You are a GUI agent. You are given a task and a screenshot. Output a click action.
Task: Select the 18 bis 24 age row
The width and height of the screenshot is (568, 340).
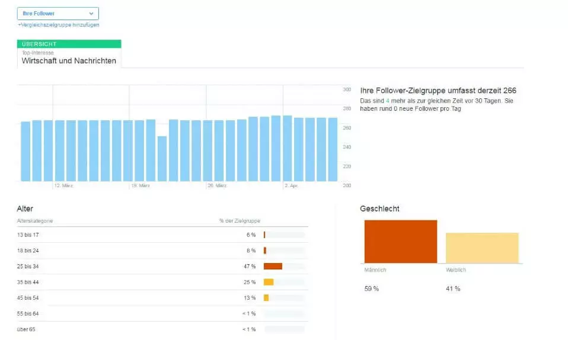(x=162, y=251)
